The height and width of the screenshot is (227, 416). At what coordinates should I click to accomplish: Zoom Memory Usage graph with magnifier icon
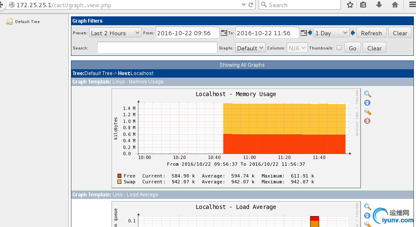coord(367,94)
